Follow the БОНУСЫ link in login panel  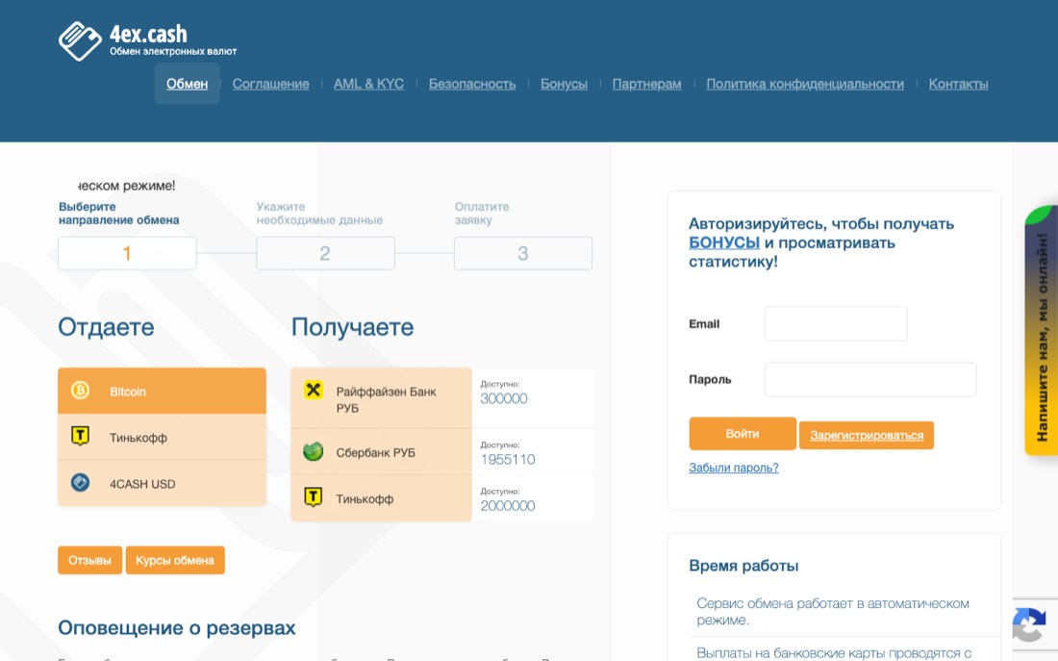pyautogui.click(x=724, y=242)
